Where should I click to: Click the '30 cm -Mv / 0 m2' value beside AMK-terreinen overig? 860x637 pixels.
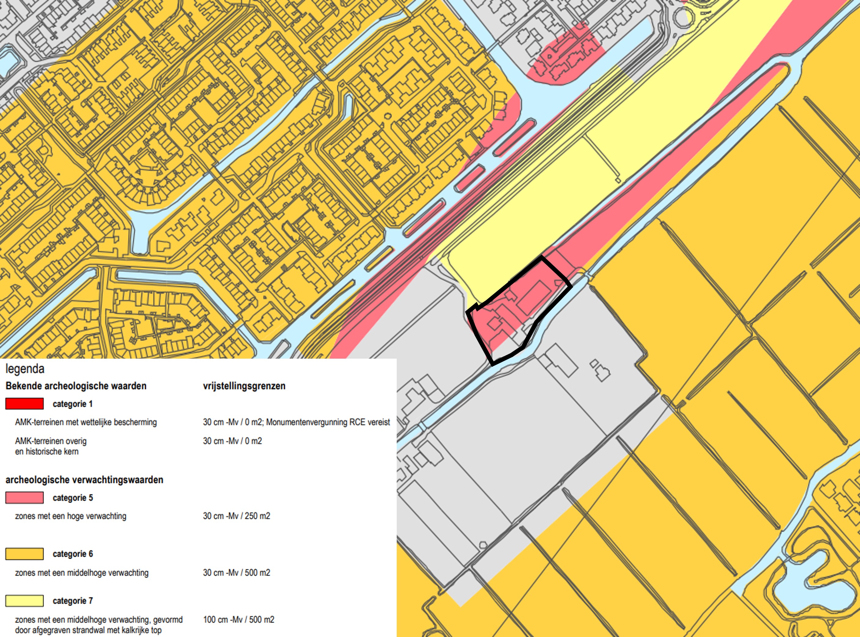tap(233, 441)
